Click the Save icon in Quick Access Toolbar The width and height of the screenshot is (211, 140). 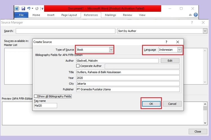point(23,9)
